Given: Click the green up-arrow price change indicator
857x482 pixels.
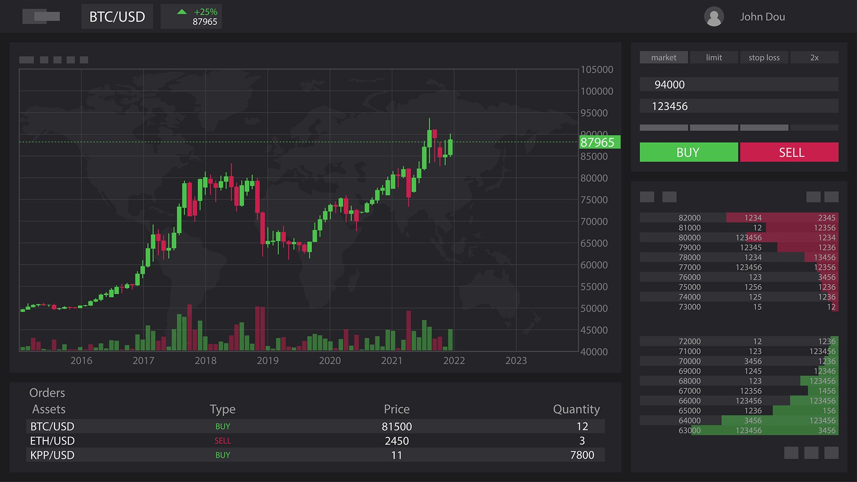Looking at the screenshot, I should [182, 12].
